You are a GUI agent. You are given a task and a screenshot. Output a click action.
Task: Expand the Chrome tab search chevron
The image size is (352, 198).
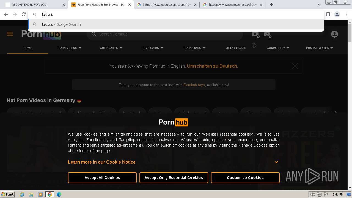[x=319, y=5]
